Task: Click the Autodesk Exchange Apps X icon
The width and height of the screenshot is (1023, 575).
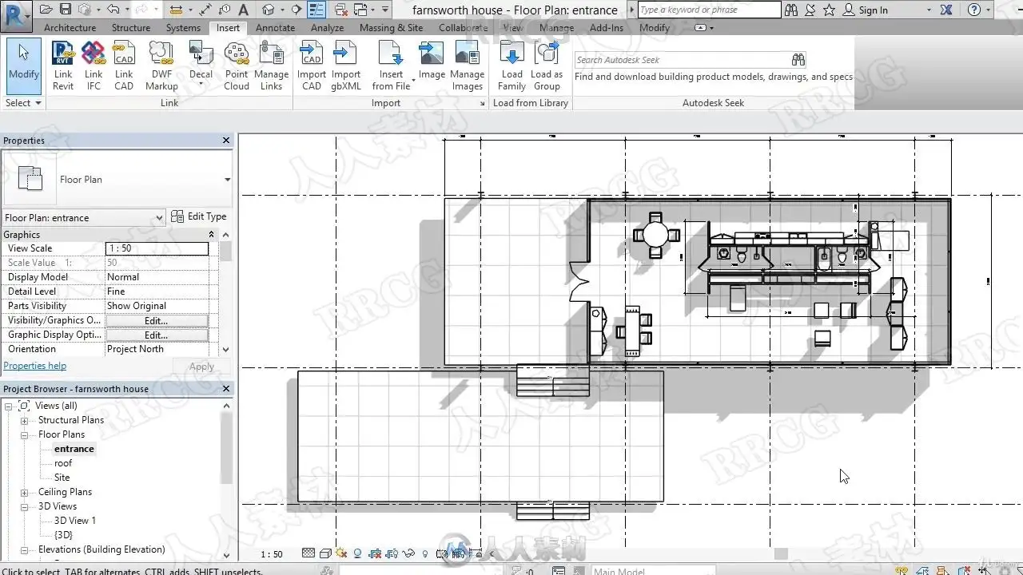Action: point(948,10)
